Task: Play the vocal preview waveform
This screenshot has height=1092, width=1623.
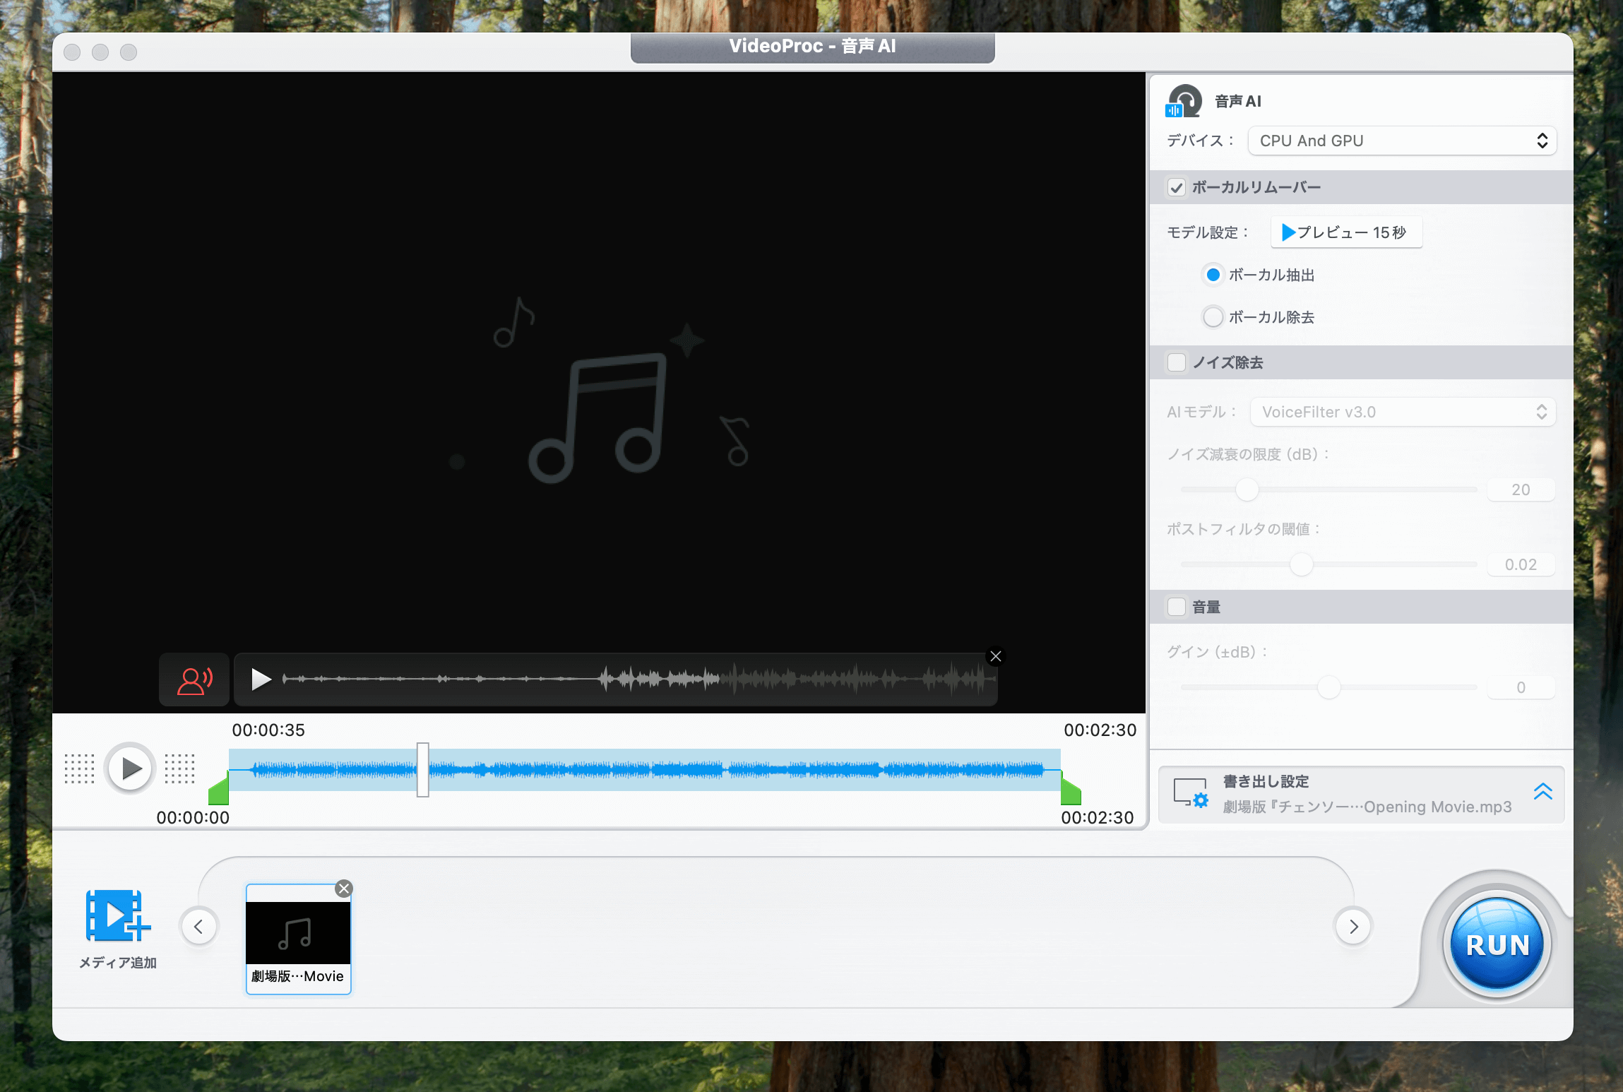Action: point(261,679)
